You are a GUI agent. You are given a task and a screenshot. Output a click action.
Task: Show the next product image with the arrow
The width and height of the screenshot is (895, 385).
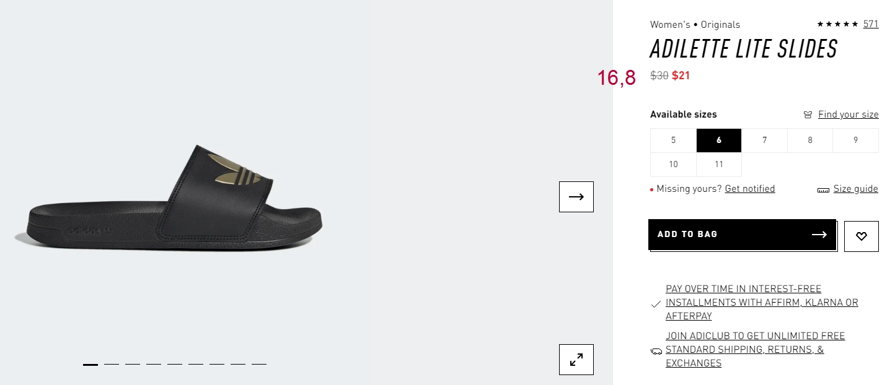[576, 197]
